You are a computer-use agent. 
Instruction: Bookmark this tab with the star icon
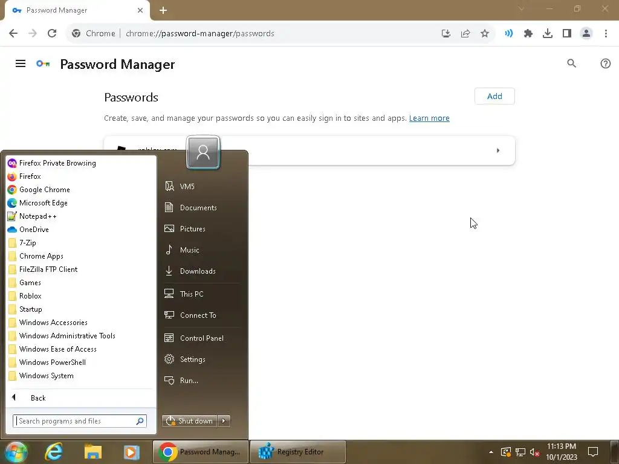click(x=484, y=34)
